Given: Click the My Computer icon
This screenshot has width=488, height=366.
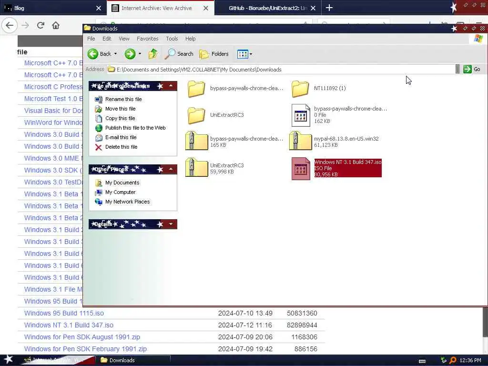Looking at the screenshot, I should click(x=99, y=193).
